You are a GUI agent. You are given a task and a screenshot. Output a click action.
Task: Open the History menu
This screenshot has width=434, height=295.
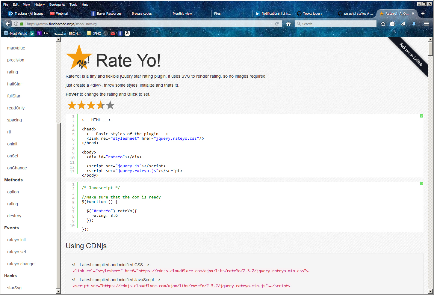click(x=39, y=4)
